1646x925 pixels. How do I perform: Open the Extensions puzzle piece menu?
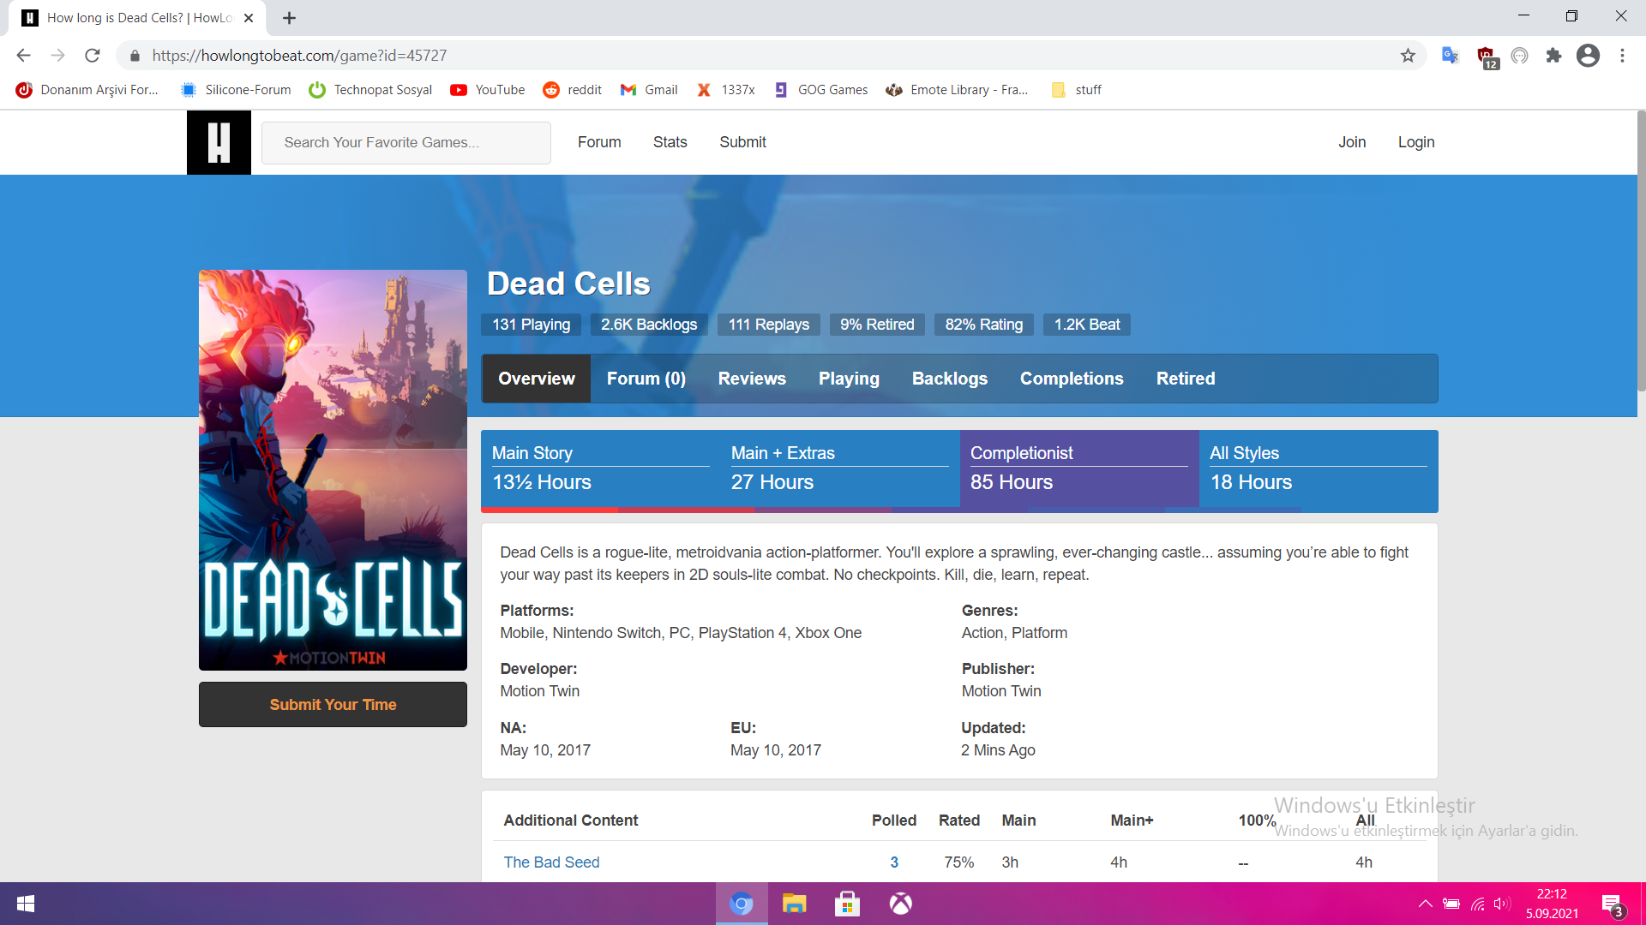[1553, 56]
